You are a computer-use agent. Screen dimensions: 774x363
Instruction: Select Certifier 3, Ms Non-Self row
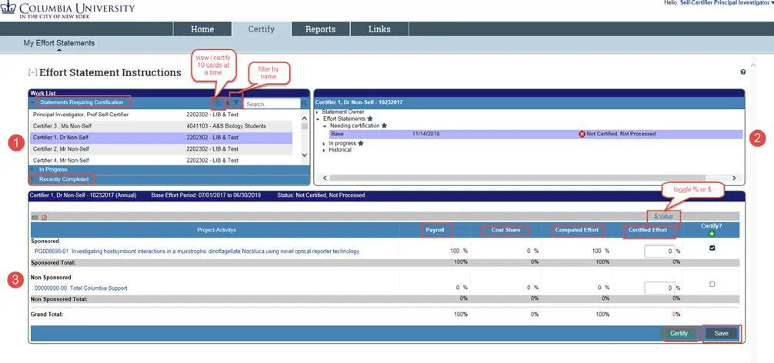161,126
